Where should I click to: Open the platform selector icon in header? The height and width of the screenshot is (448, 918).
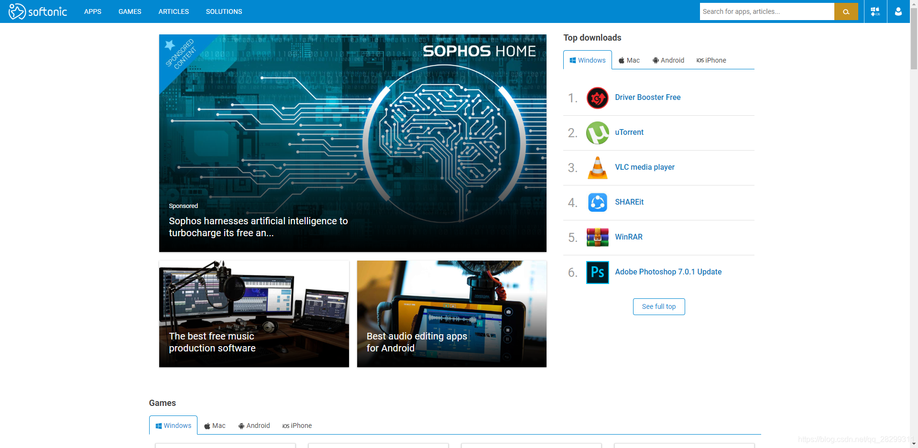[x=875, y=11]
